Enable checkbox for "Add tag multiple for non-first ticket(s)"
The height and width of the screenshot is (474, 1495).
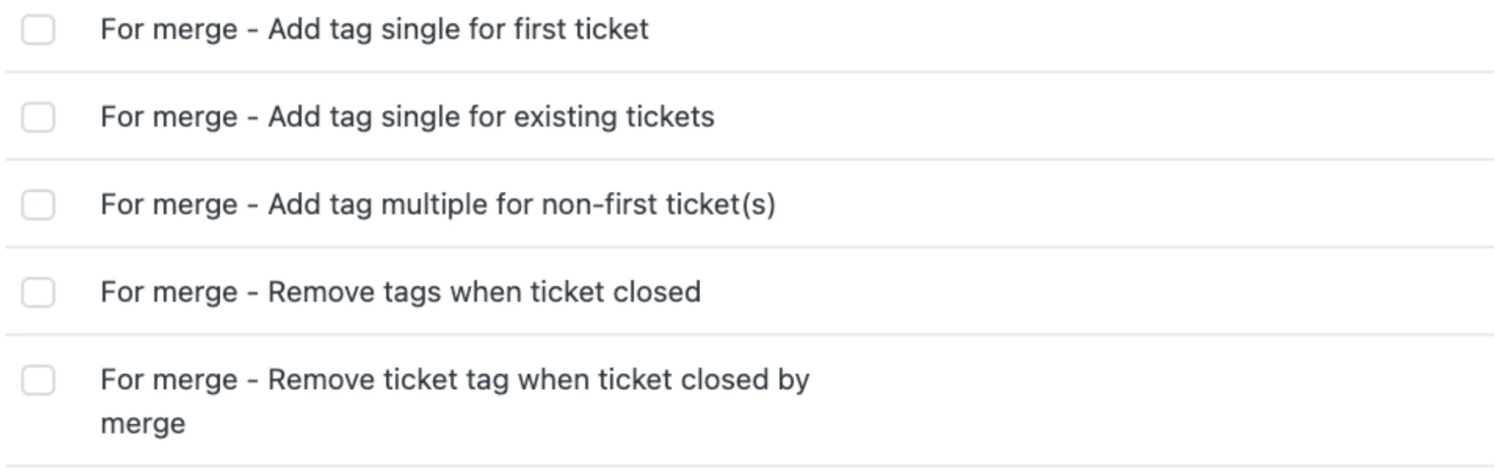click(x=38, y=205)
